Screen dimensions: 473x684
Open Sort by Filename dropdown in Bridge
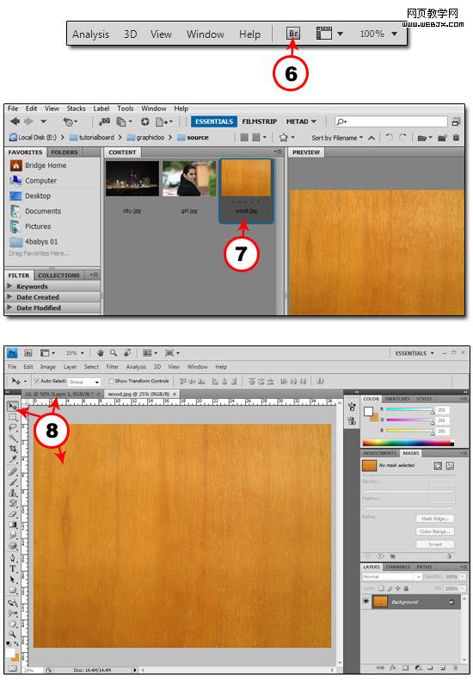click(337, 138)
